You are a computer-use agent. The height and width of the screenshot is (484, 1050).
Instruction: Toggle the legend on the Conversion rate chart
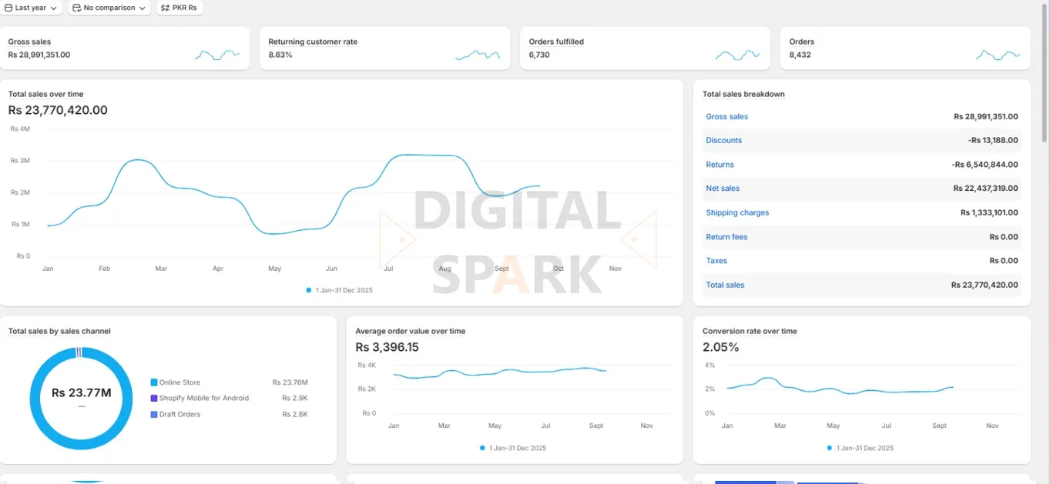click(860, 447)
